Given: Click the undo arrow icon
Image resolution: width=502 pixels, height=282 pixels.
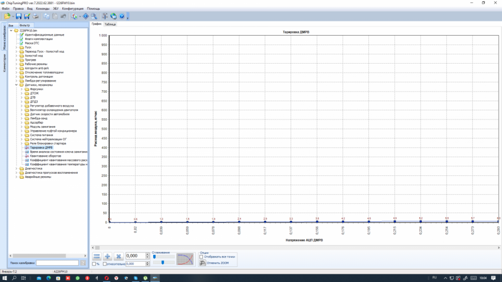Looking at the screenshot, I should pyautogui.click(x=63, y=16).
